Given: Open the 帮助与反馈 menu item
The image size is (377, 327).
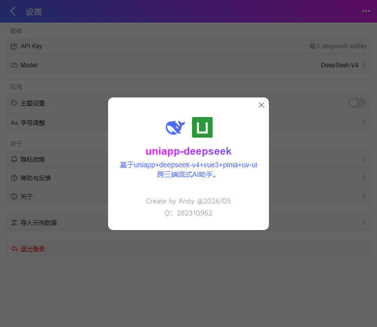Looking at the screenshot, I should (x=189, y=178).
